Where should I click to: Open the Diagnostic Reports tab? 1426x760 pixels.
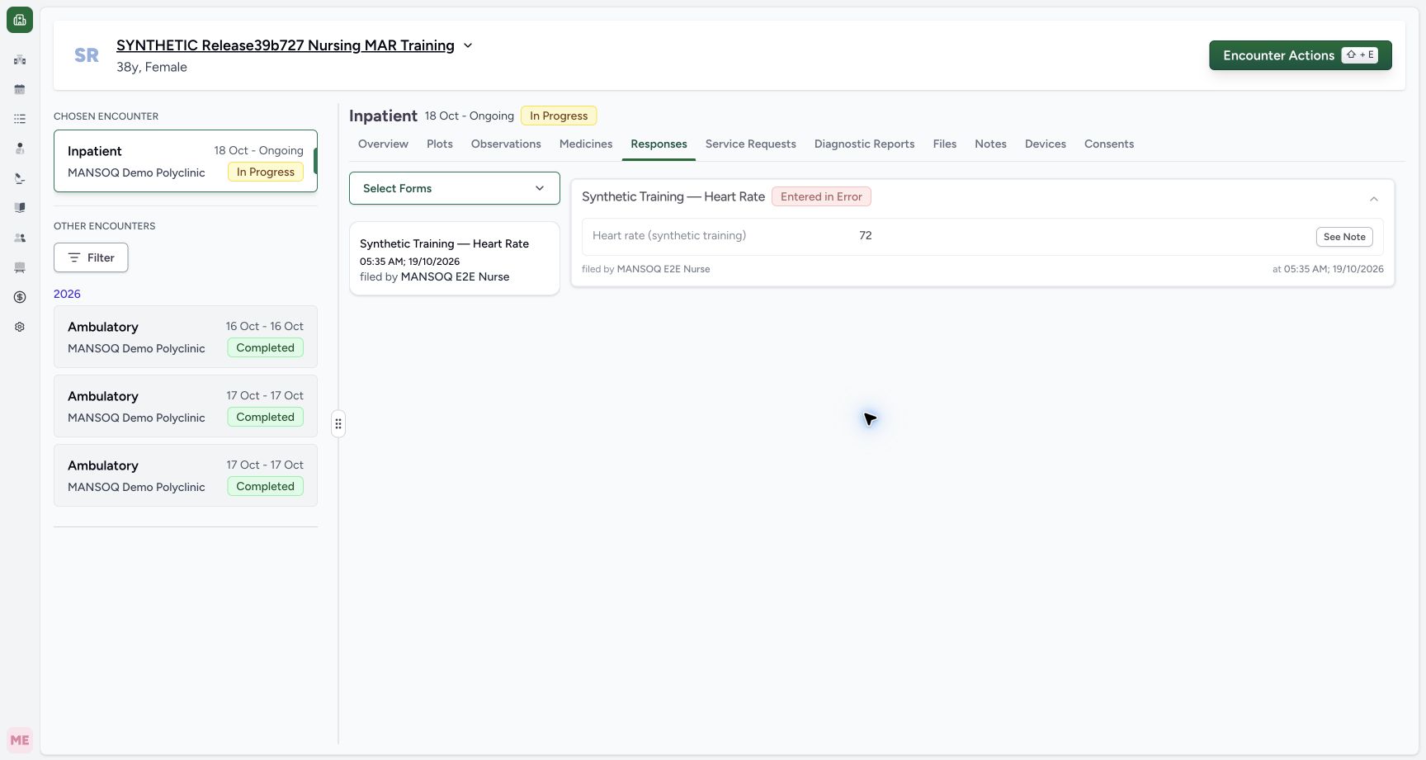point(865,144)
